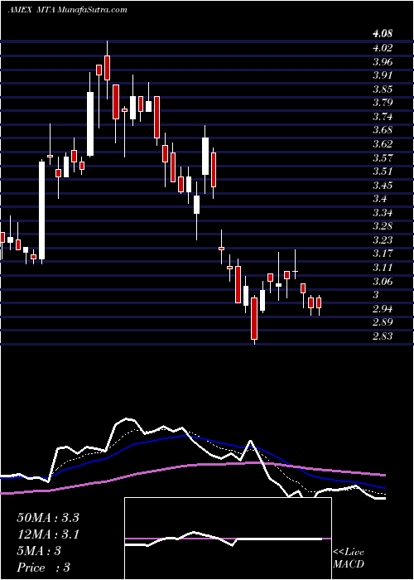Select the 2.94 price axis label
Screen dimensions: 414x580
pos(383,310)
